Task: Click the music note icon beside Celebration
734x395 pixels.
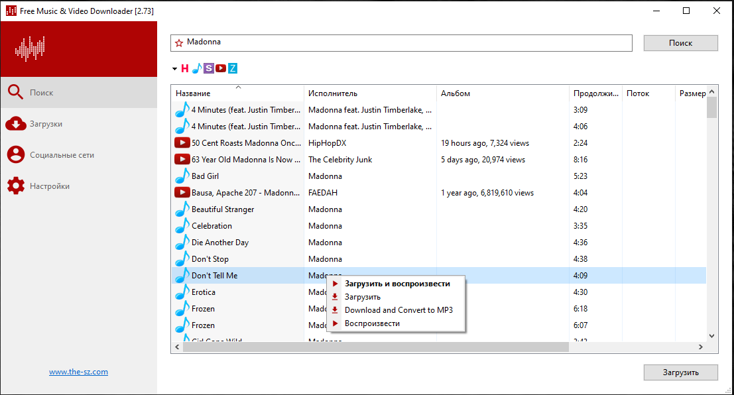Action: click(182, 225)
